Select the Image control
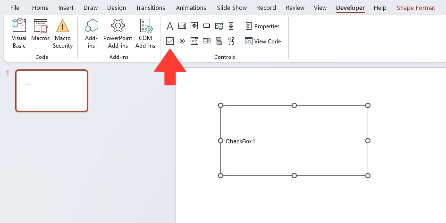The width and height of the screenshot is (446, 223). [x=219, y=26]
